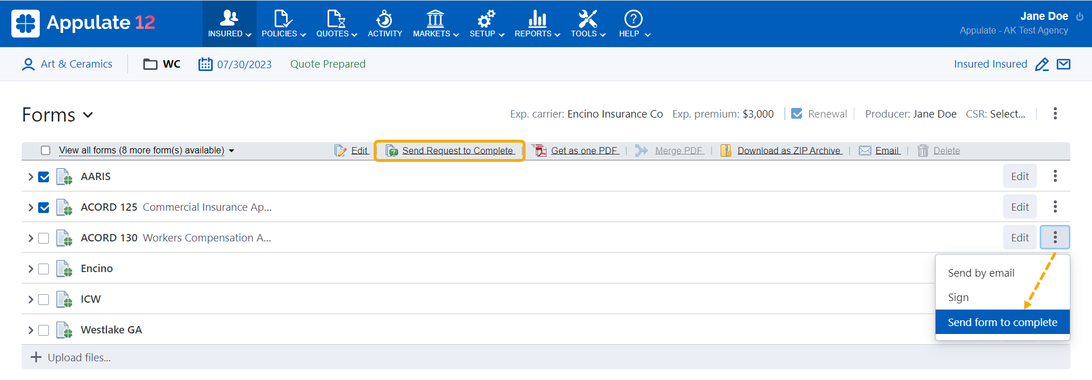
Task: Open the three-dot menu for AARIS
Action: [x=1055, y=176]
